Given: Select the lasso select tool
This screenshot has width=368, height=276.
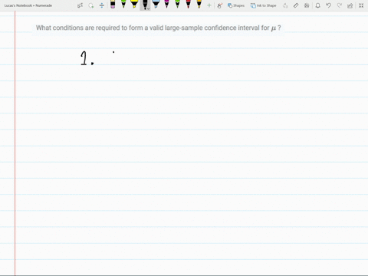Looking at the screenshot, I should pos(91,5).
